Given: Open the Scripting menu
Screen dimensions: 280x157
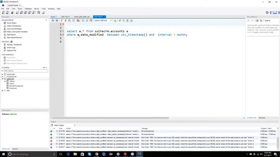Looking at the screenshot, I should (51, 9).
